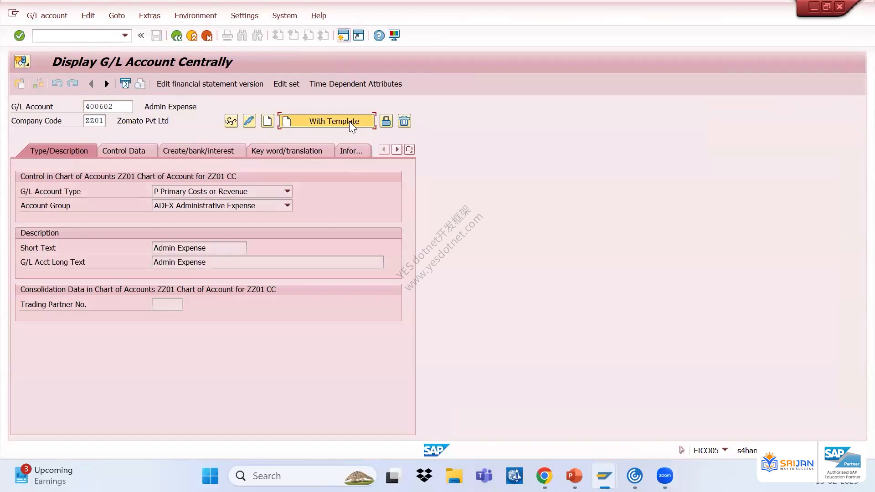This screenshot has width=875, height=492.
Task: Switch to the Infor... tab
Action: [x=351, y=151]
